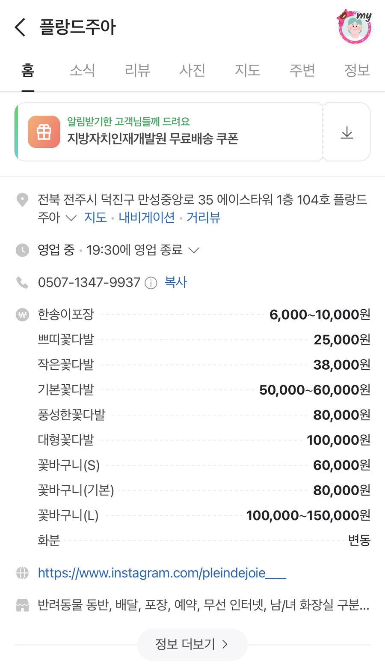
Task: Tap the 꽃바구니(L) price row
Action: pyautogui.click(x=204, y=515)
